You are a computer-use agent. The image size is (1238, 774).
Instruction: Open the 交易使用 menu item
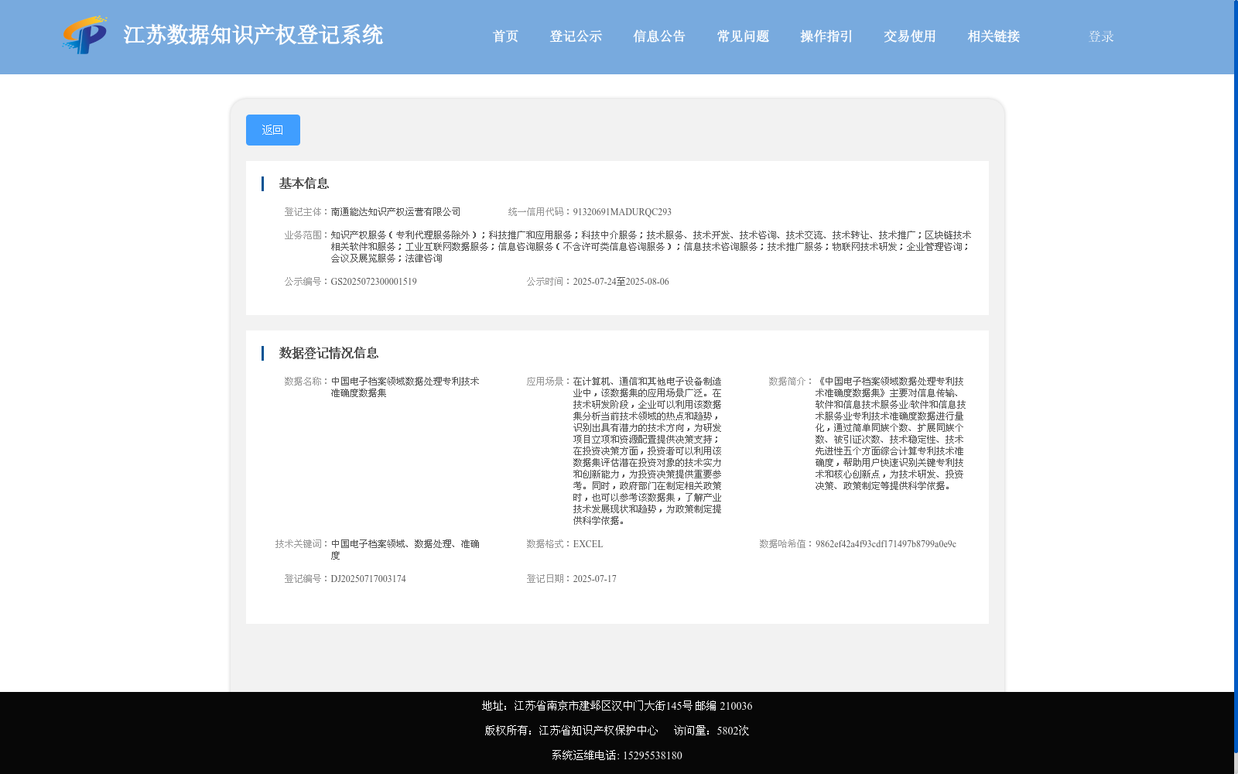click(x=910, y=36)
